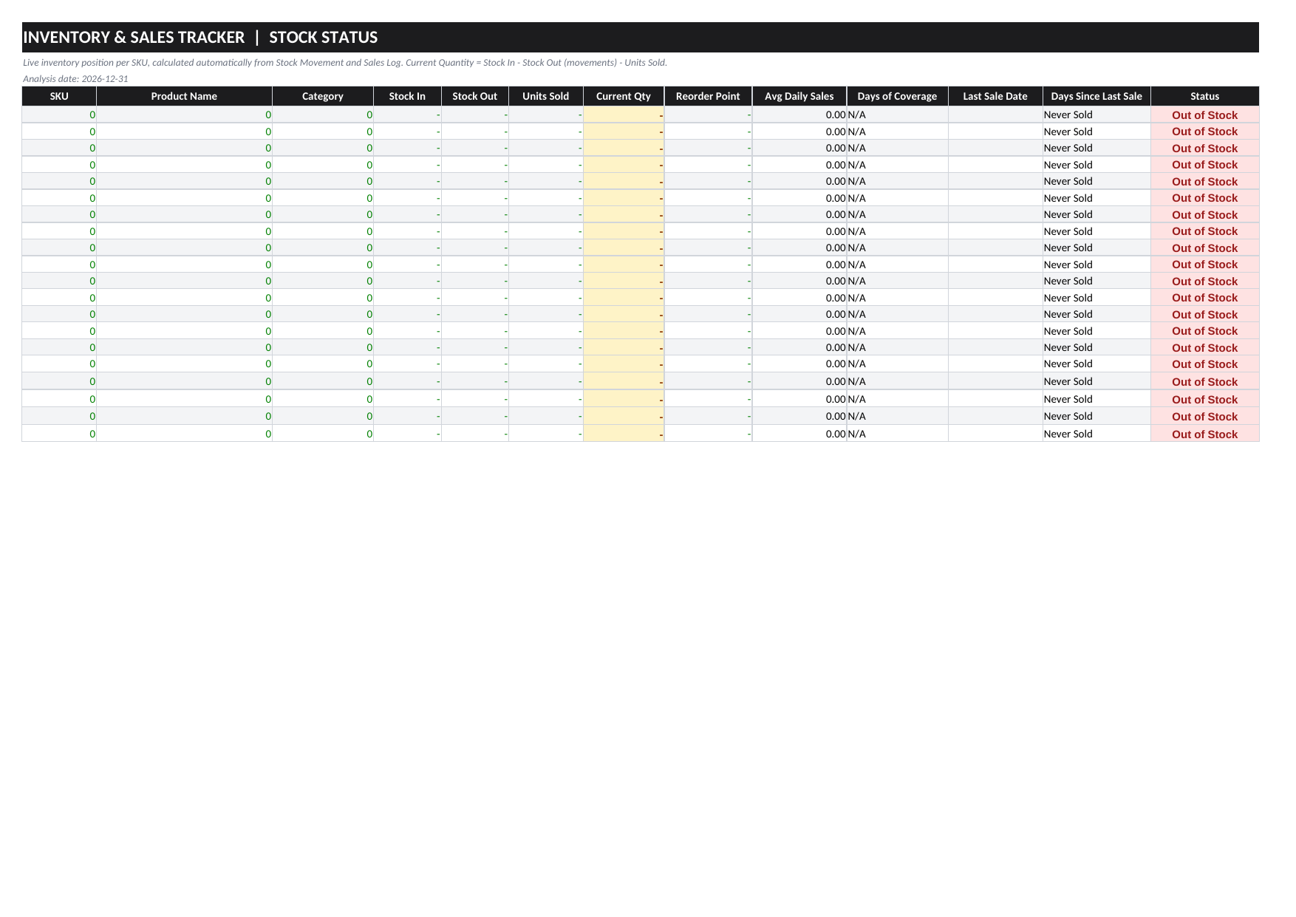Select Days Since Last Sale header
This screenshot has height=917, width=1296.
[x=1097, y=96]
